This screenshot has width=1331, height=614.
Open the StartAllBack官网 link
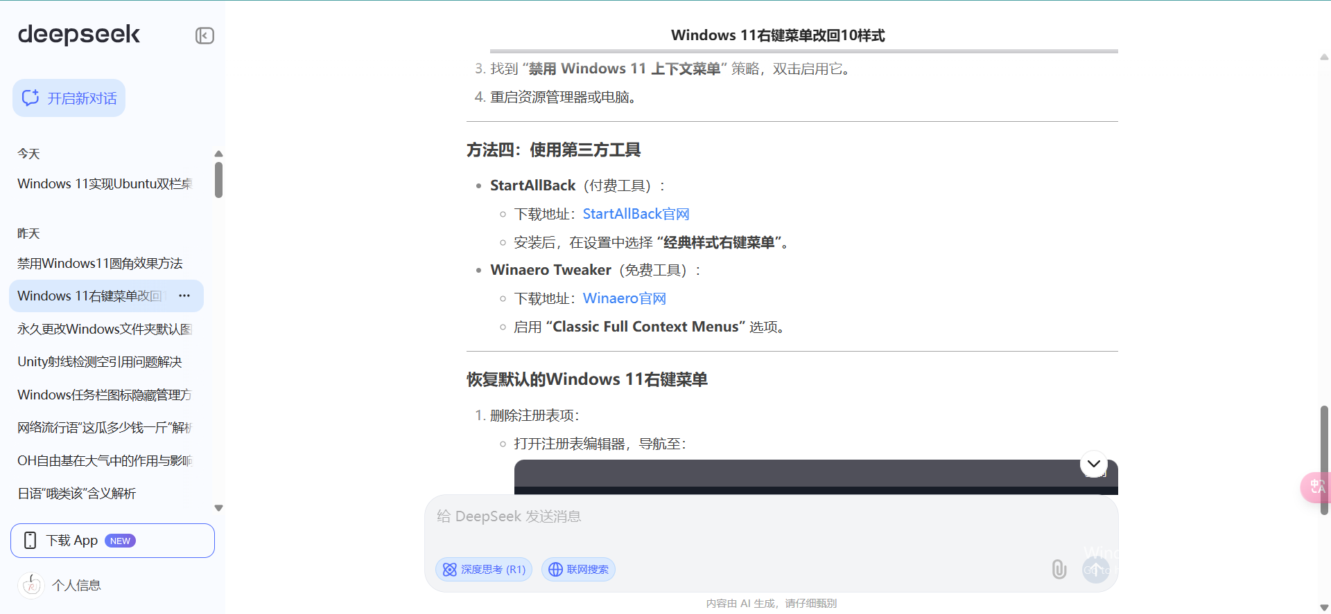coord(636,214)
